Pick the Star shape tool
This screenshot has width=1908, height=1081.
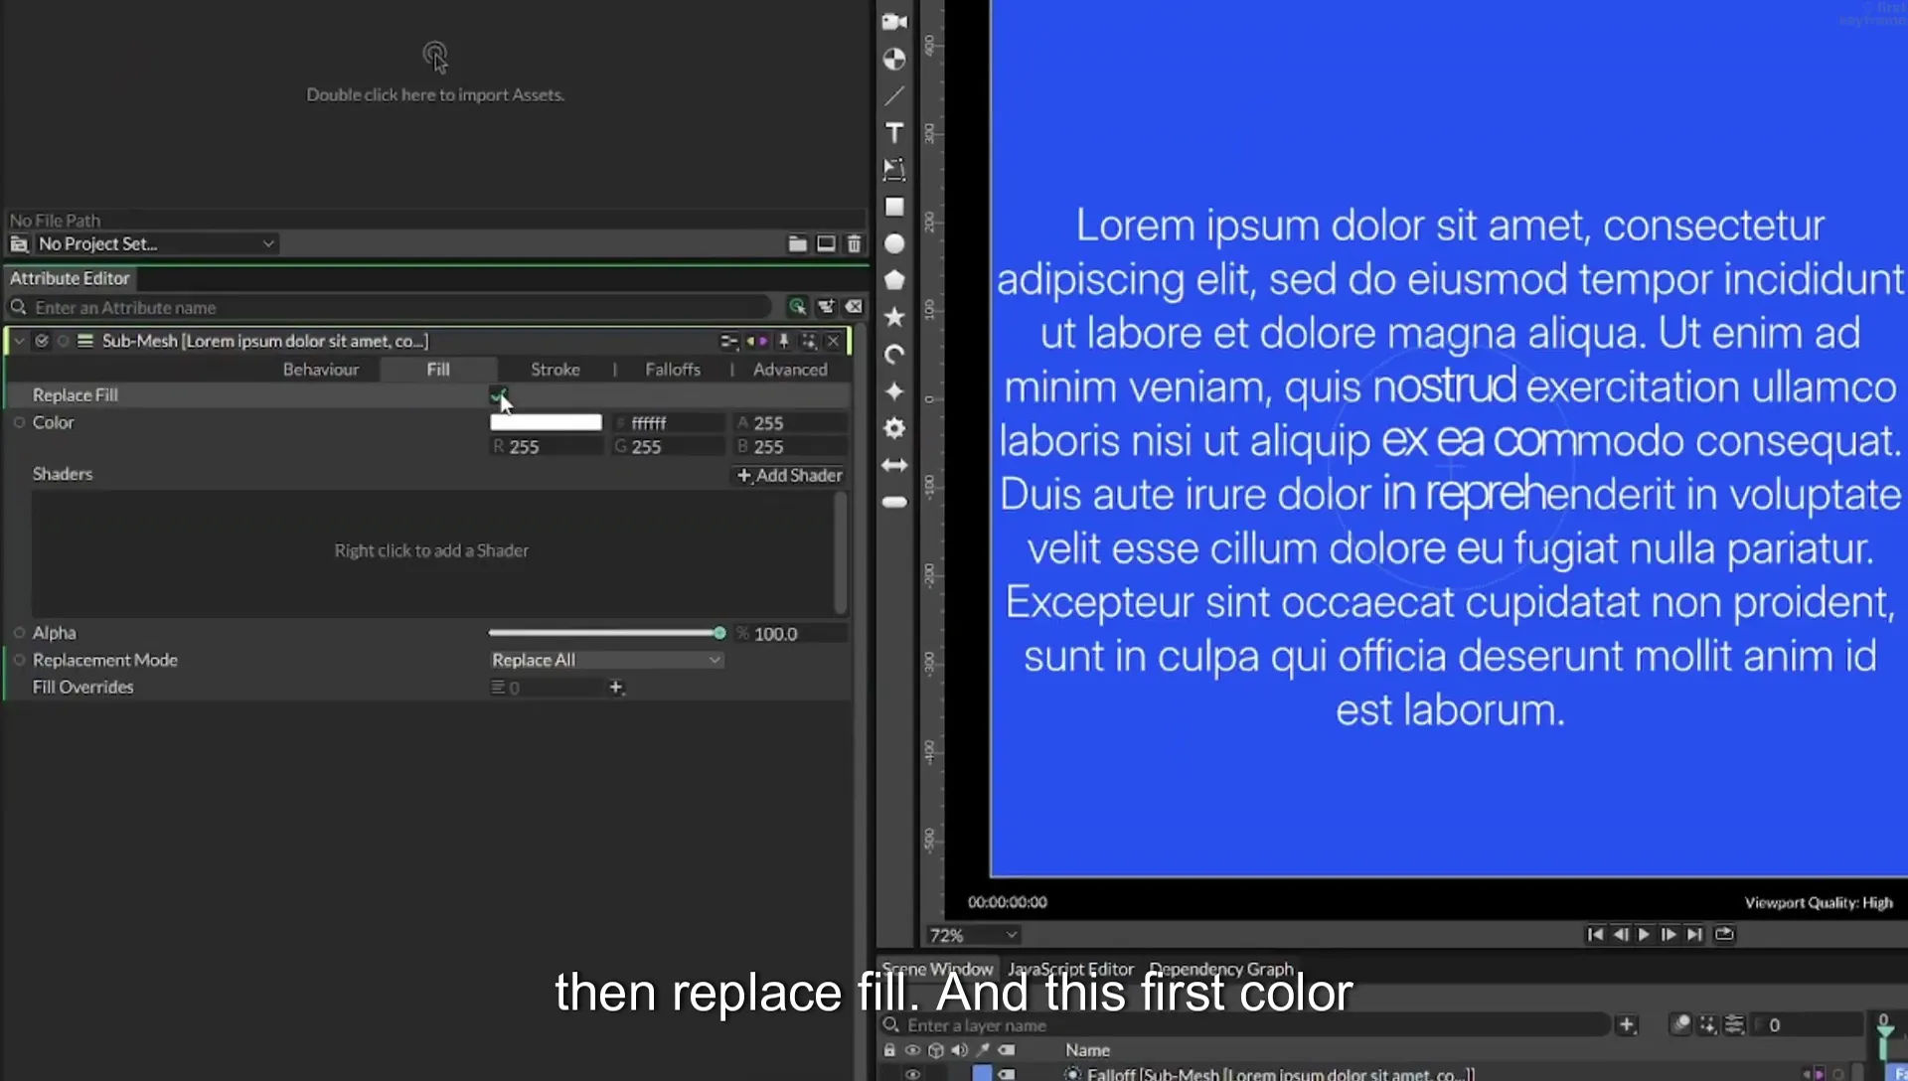tap(894, 317)
